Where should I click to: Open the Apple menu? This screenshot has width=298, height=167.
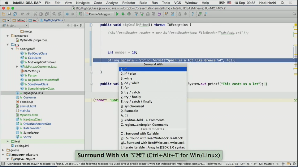(x=6, y=3)
